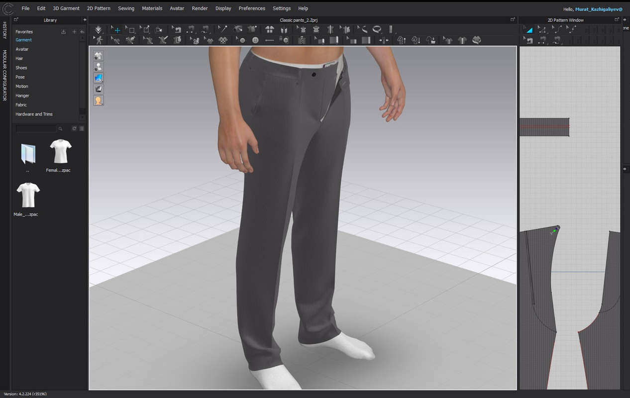
Task: Open the Sewing menu
Action: [126, 8]
